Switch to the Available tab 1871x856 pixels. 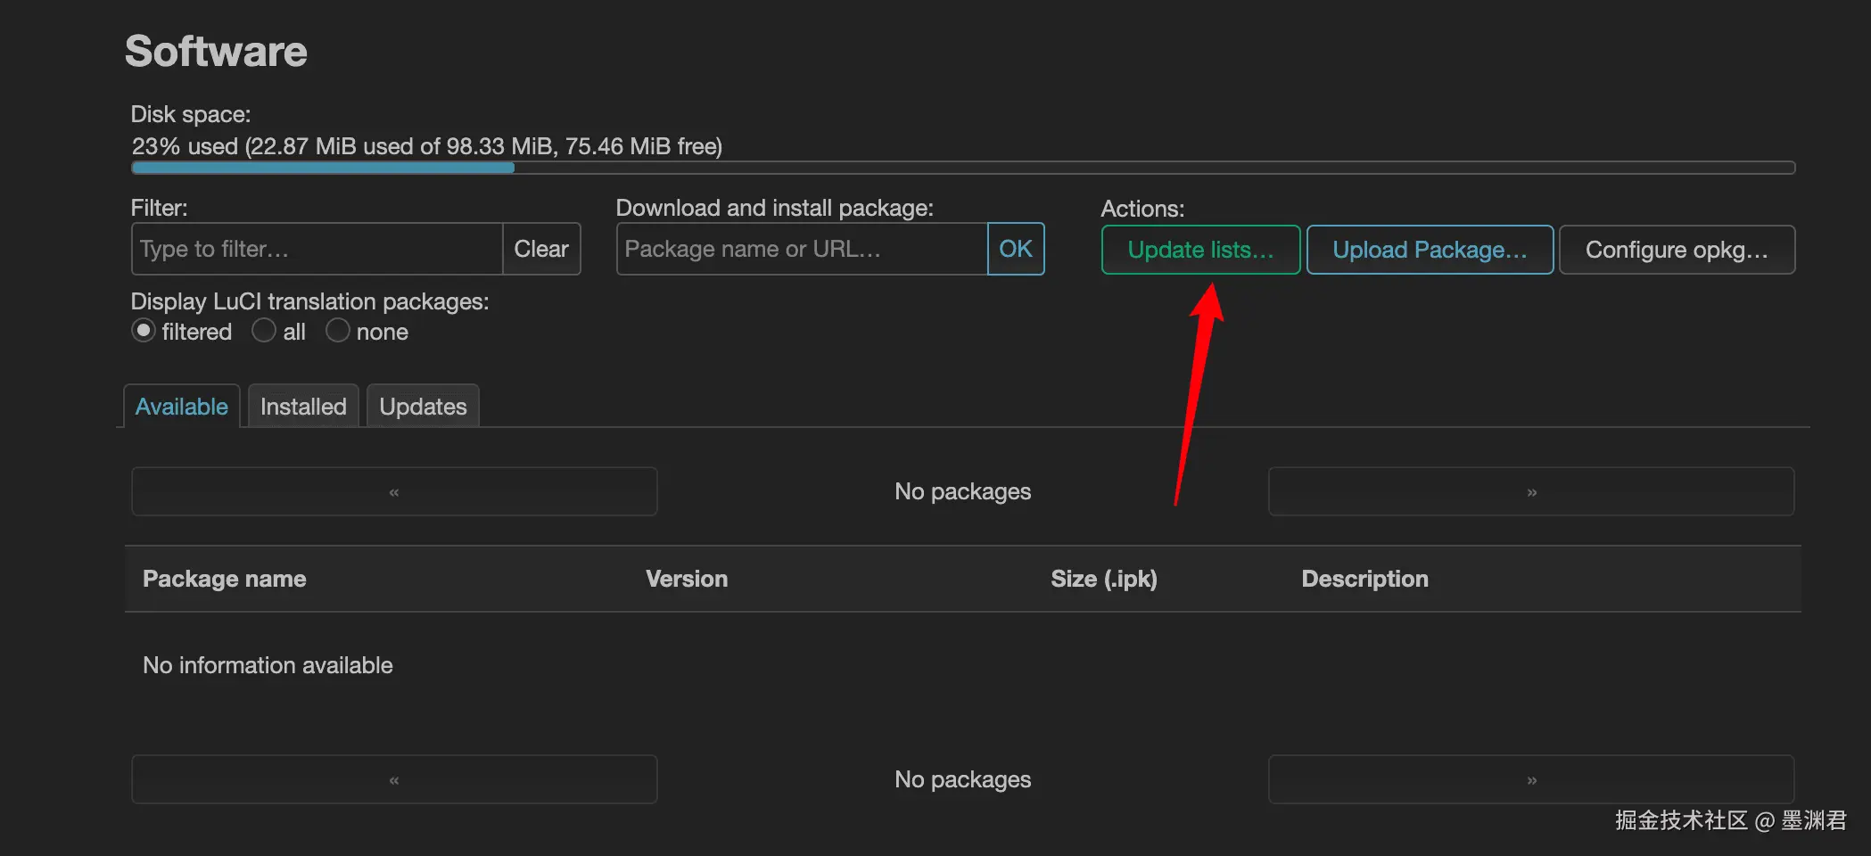tap(182, 407)
